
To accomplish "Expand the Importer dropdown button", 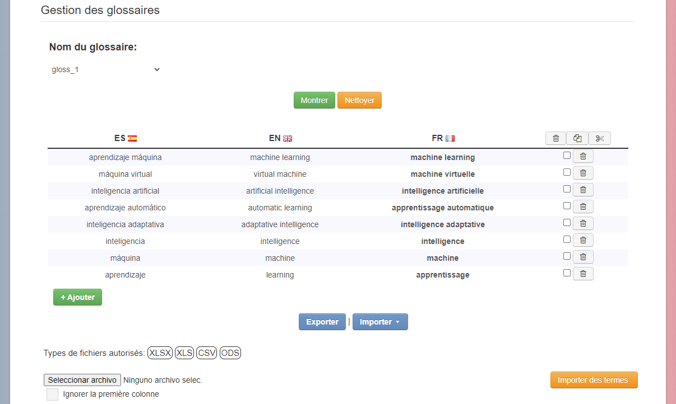I will tap(380, 322).
